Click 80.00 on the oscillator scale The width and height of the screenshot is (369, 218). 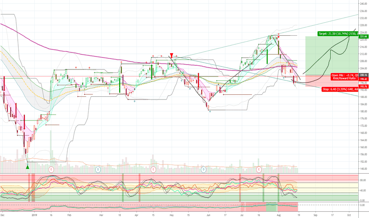tap(363, 180)
